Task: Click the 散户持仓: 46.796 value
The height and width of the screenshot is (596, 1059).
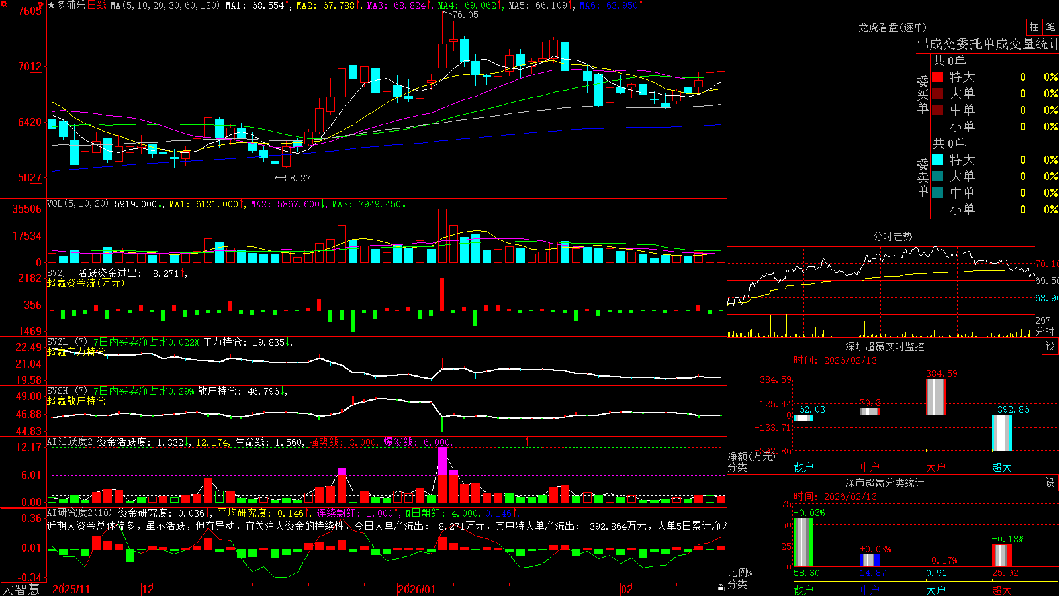Action: click(x=238, y=391)
